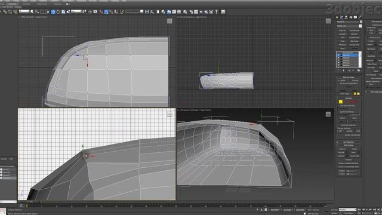Viewport: 382px width, 215px height.
Task: Toggle the Percent Snap icon
Action: [112, 12]
